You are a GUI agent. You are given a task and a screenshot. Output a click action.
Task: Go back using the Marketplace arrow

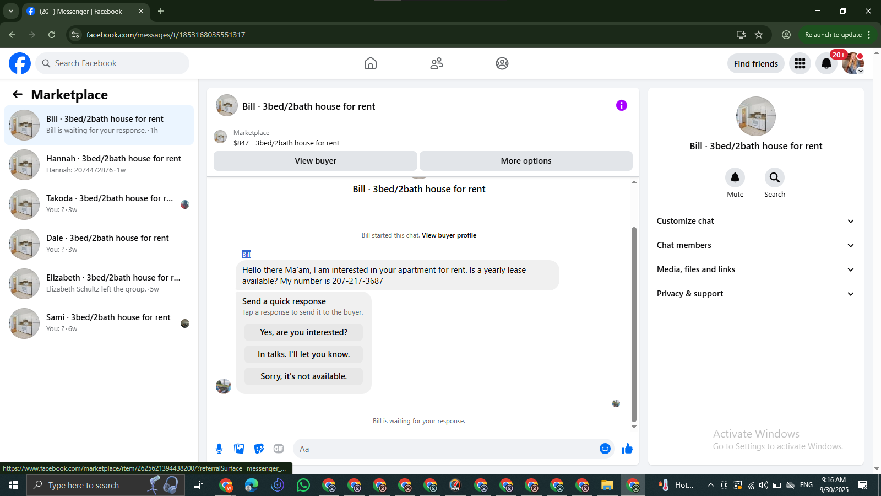(18, 94)
